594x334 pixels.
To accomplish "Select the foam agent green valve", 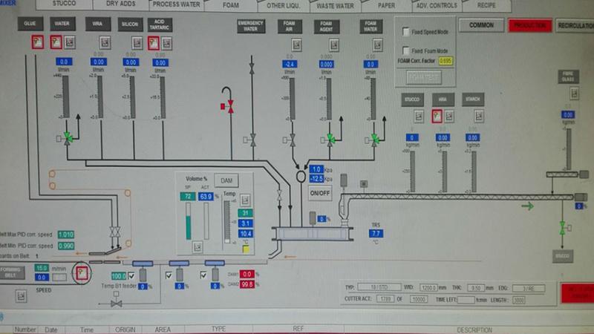I will [330, 140].
